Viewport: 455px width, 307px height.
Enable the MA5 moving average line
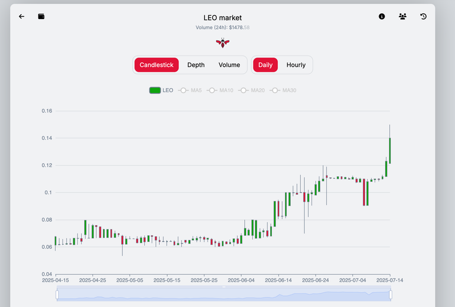[x=190, y=90]
